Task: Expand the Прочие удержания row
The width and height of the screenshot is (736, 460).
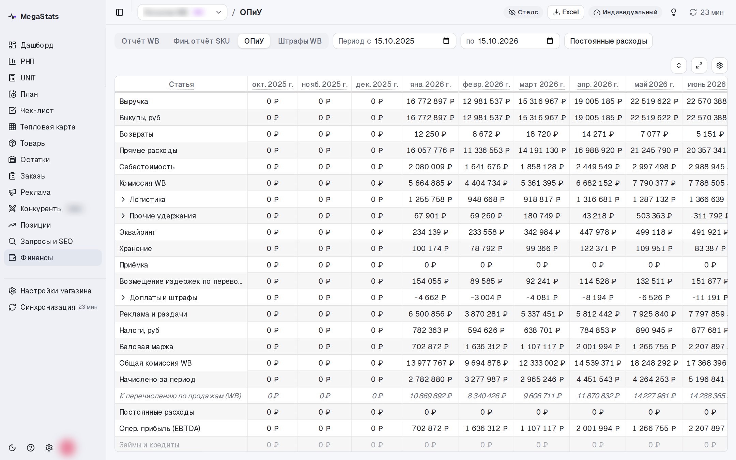Action: pos(123,216)
